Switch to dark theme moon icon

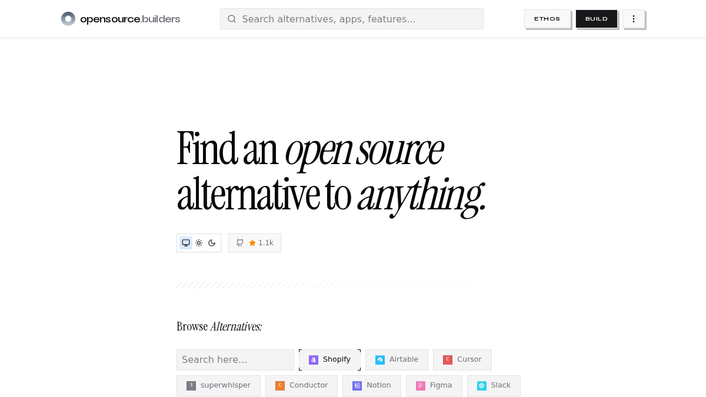[x=212, y=243]
